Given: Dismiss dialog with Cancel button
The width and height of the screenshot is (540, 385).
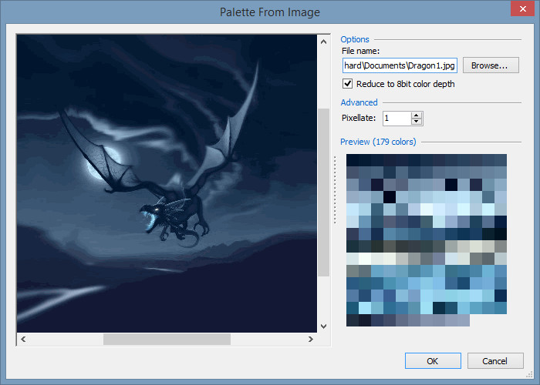Looking at the screenshot, I should [495, 361].
